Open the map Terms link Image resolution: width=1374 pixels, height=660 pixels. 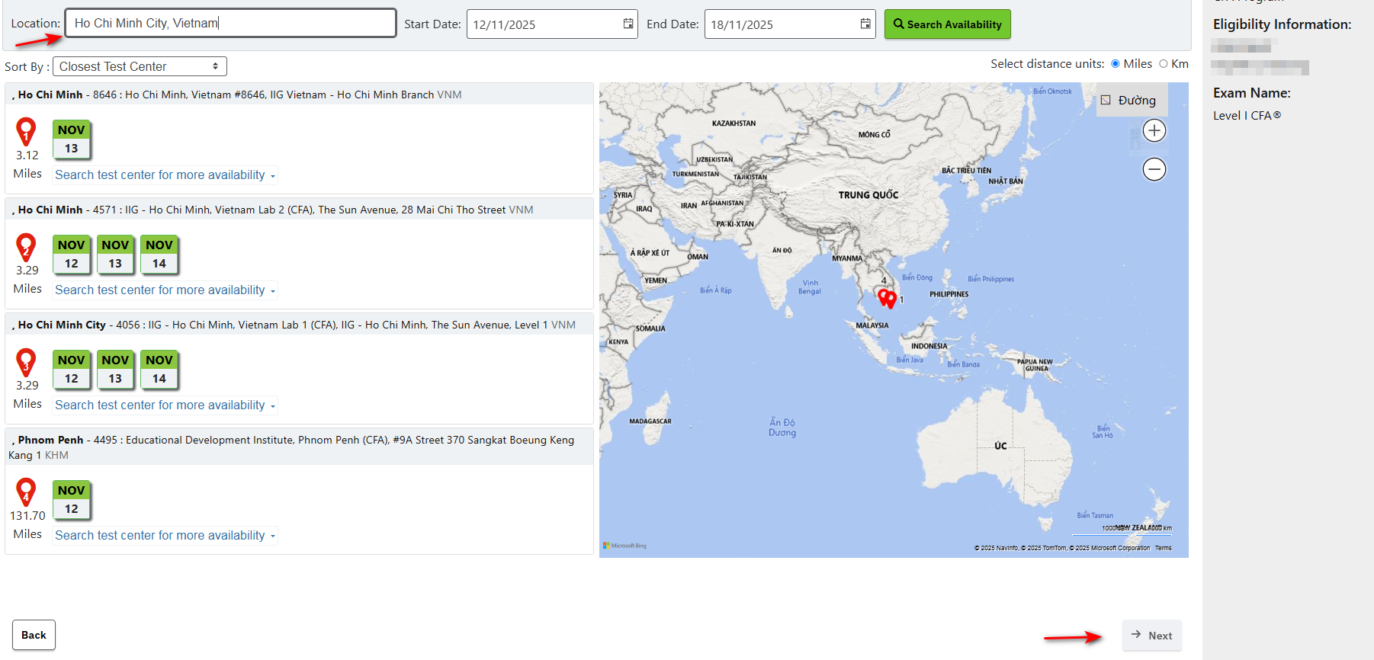pyautogui.click(x=1163, y=548)
